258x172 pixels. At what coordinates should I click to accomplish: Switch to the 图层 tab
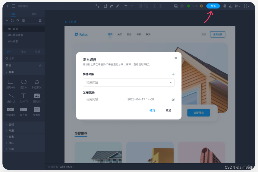[x=34, y=14]
